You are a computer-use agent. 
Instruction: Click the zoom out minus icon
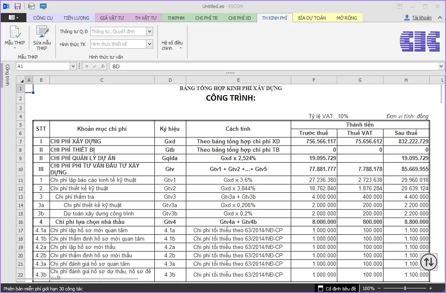pyautogui.click(x=379, y=288)
